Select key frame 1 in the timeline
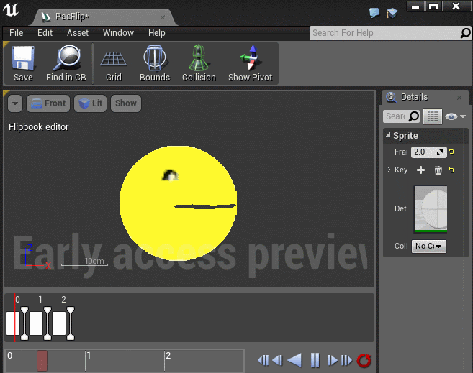473x373 pixels. coord(36,323)
